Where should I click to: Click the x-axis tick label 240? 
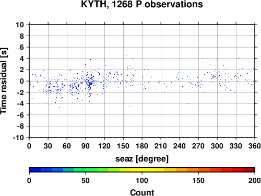[180, 146]
